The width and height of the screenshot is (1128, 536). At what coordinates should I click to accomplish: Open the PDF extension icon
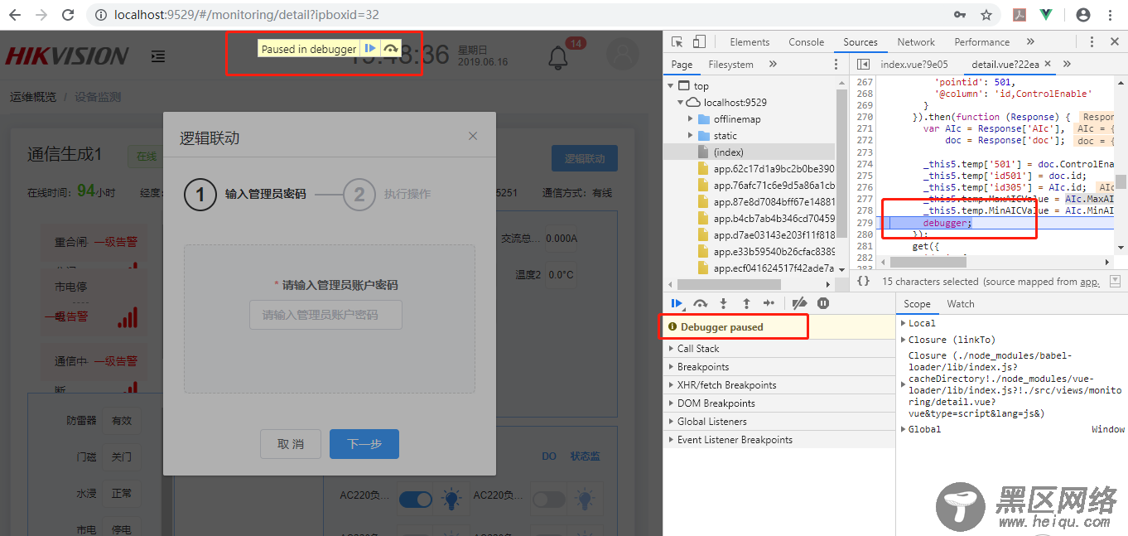pos(1021,15)
